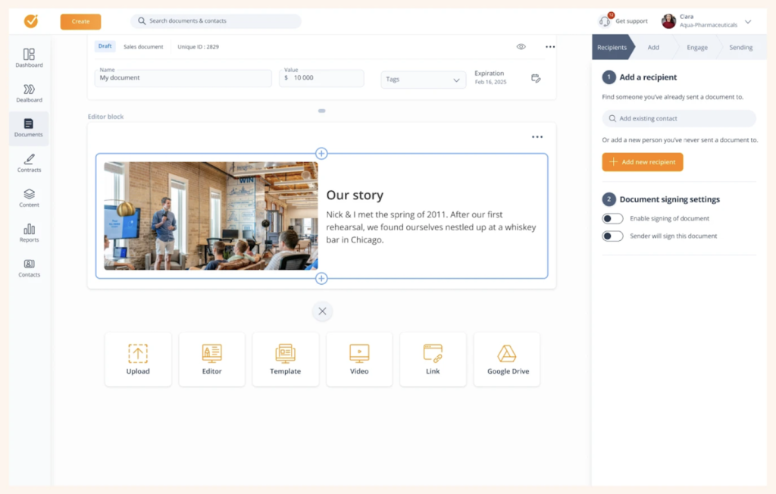The image size is (776, 494).
Task: Switch to the Engage step tab
Action: pyautogui.click(x=696, y=48)
